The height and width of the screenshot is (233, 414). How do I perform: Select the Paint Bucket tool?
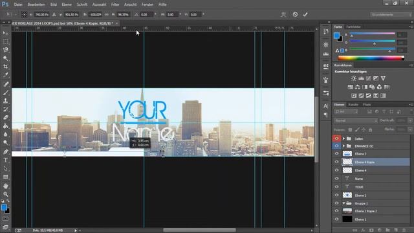click(x=6, y=126)
